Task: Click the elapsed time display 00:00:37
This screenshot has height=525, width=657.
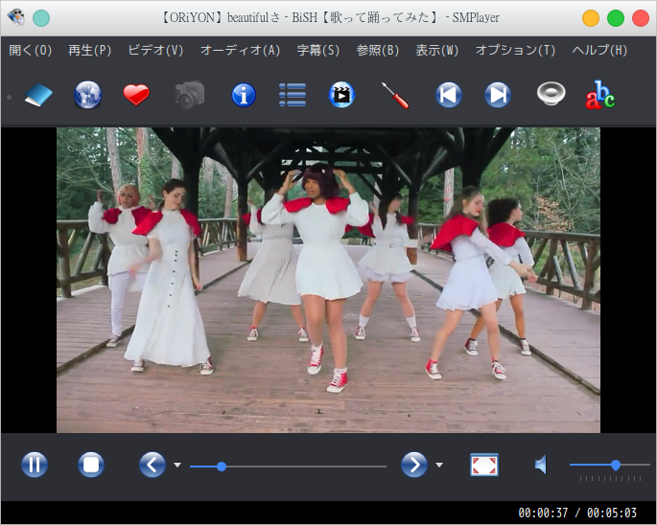Action: [543, 513]
